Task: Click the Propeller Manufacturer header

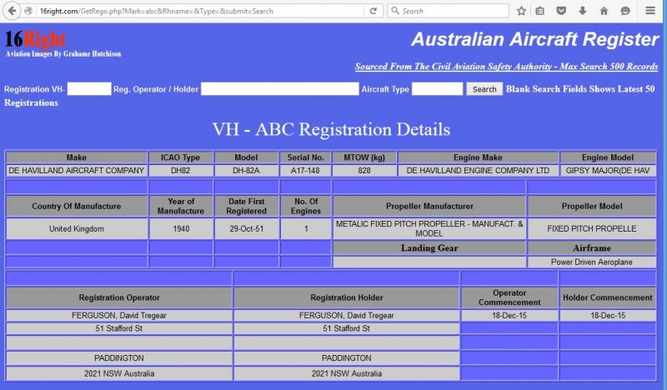Action: pyautogui.click(x=429, y=207)
